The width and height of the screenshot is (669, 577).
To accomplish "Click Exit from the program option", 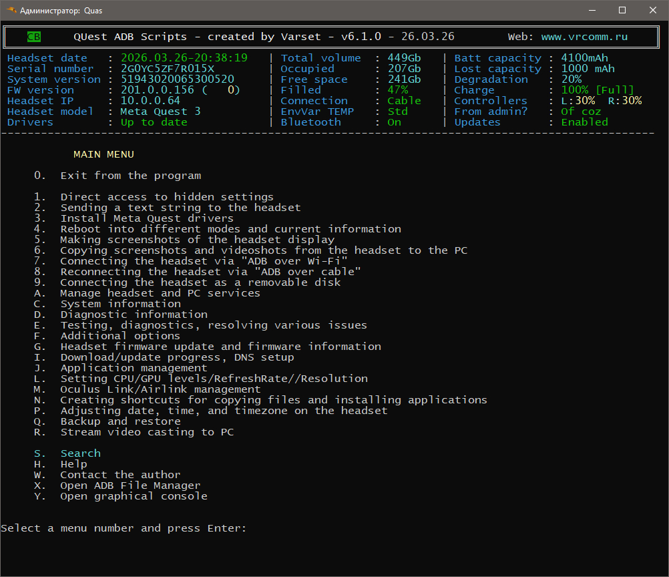I will coord(118,176).
